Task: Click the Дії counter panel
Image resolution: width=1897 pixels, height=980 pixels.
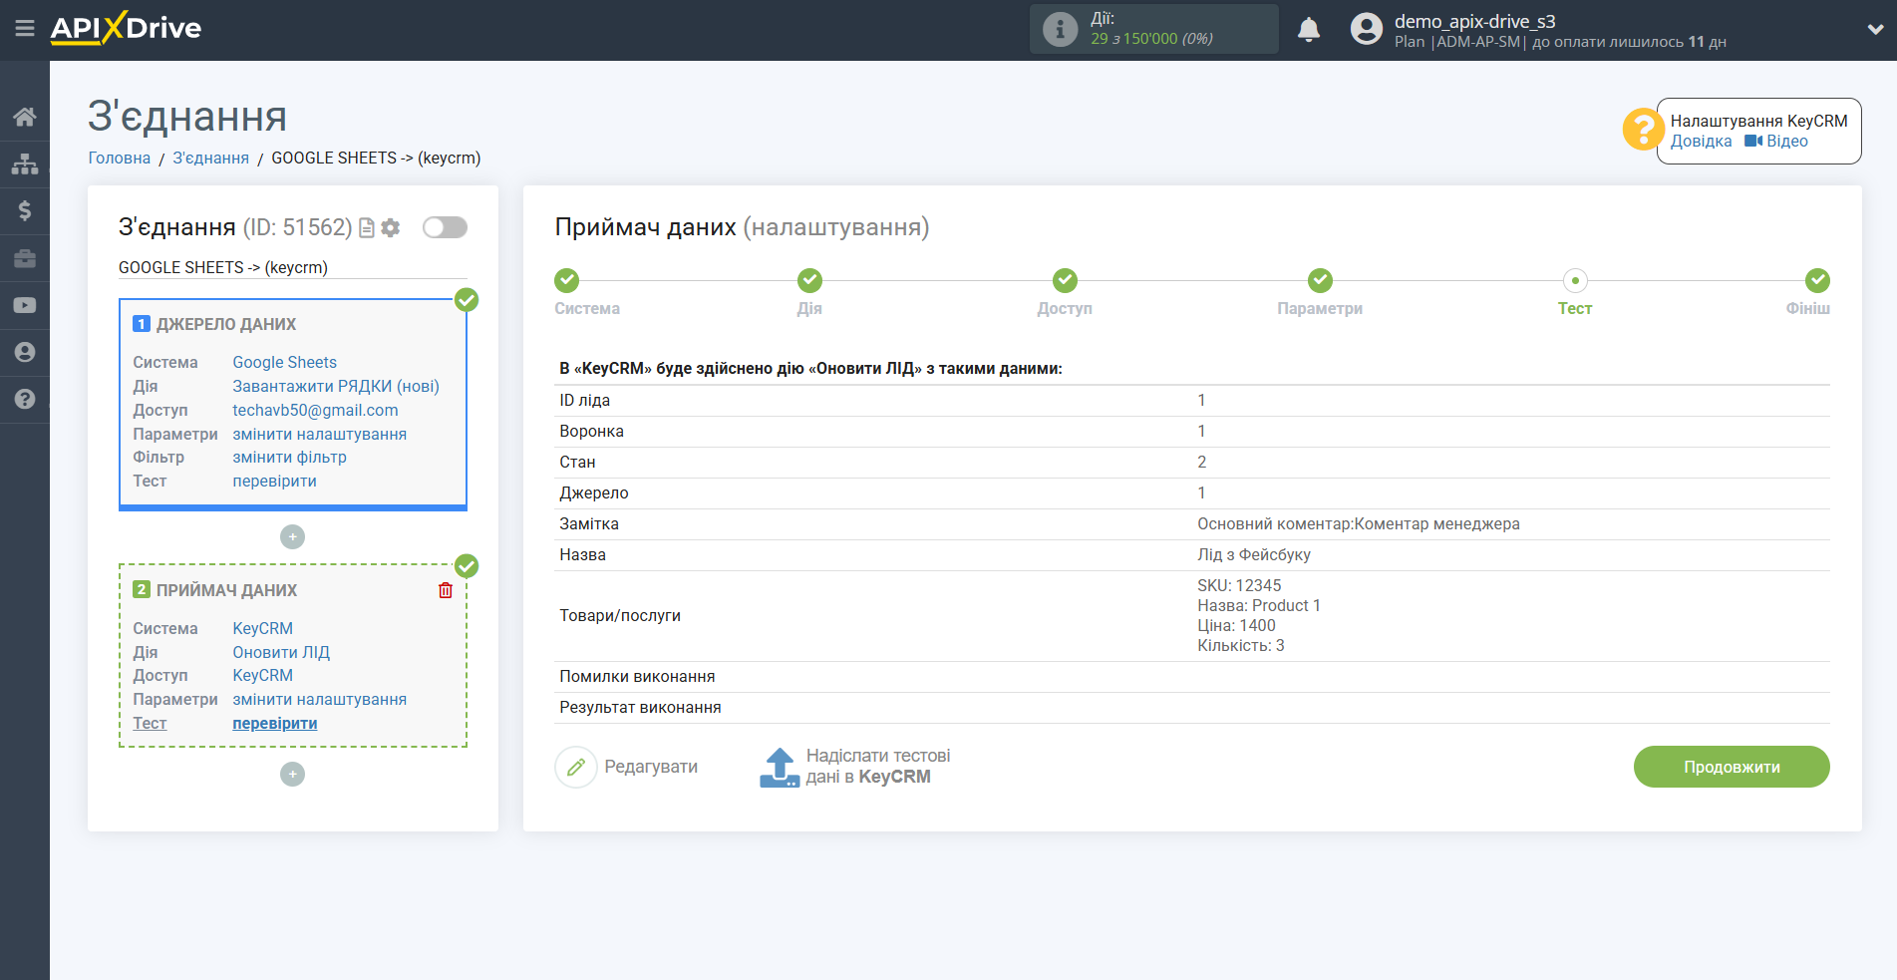Action: [1154, 29]
